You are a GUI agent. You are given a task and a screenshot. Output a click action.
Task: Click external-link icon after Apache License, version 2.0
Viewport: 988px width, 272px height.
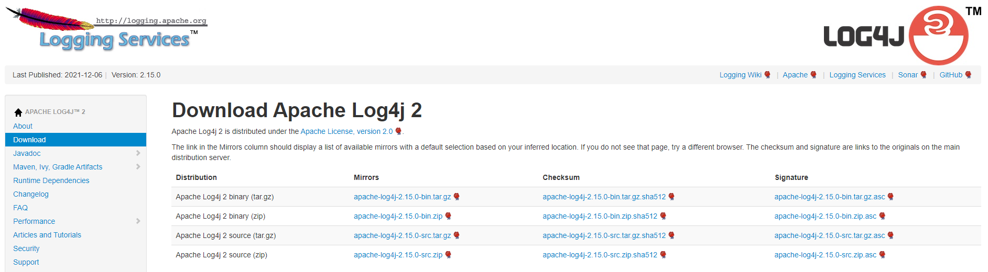click(x=398, y=131)
